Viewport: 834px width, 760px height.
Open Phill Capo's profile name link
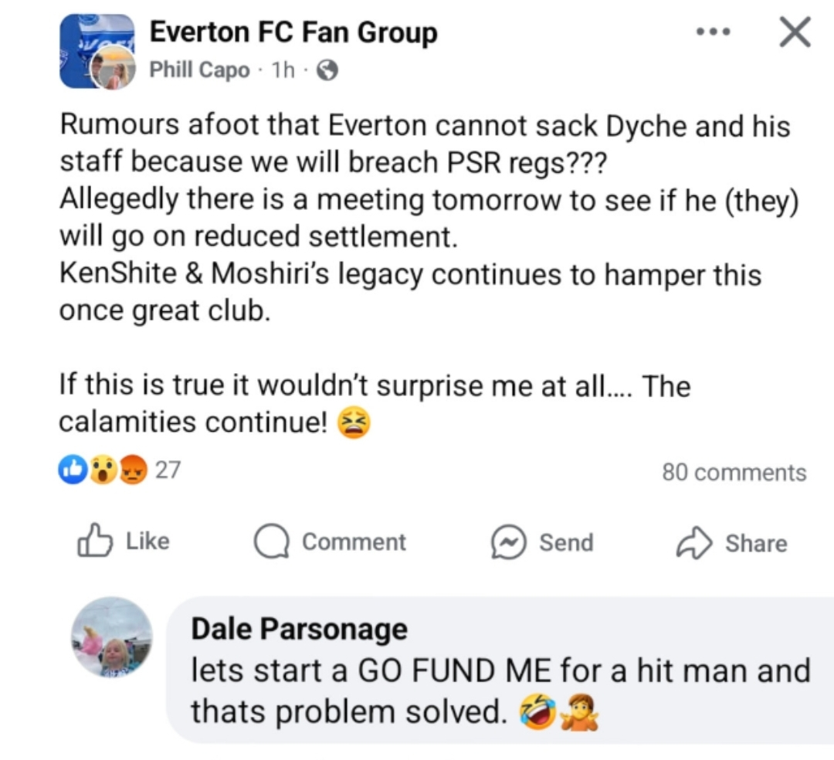tap(199, 70)
